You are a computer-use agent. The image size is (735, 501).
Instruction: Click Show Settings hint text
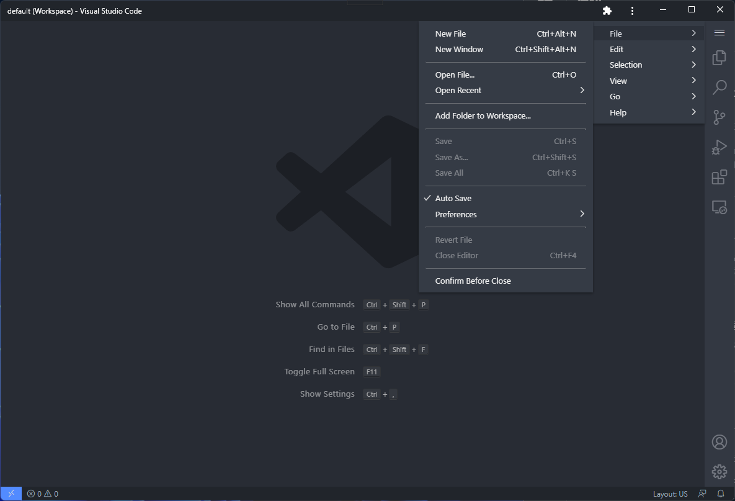click(x=327, y=394)
